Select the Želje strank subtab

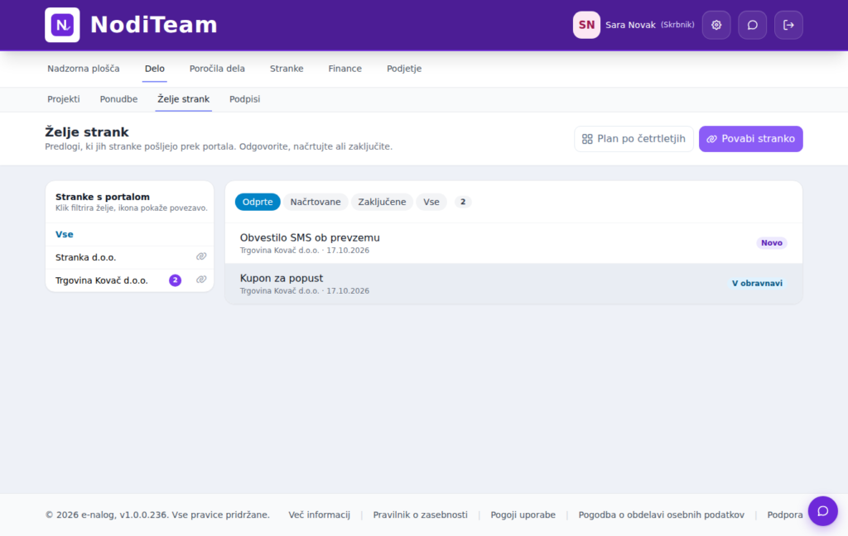(183, 99)
